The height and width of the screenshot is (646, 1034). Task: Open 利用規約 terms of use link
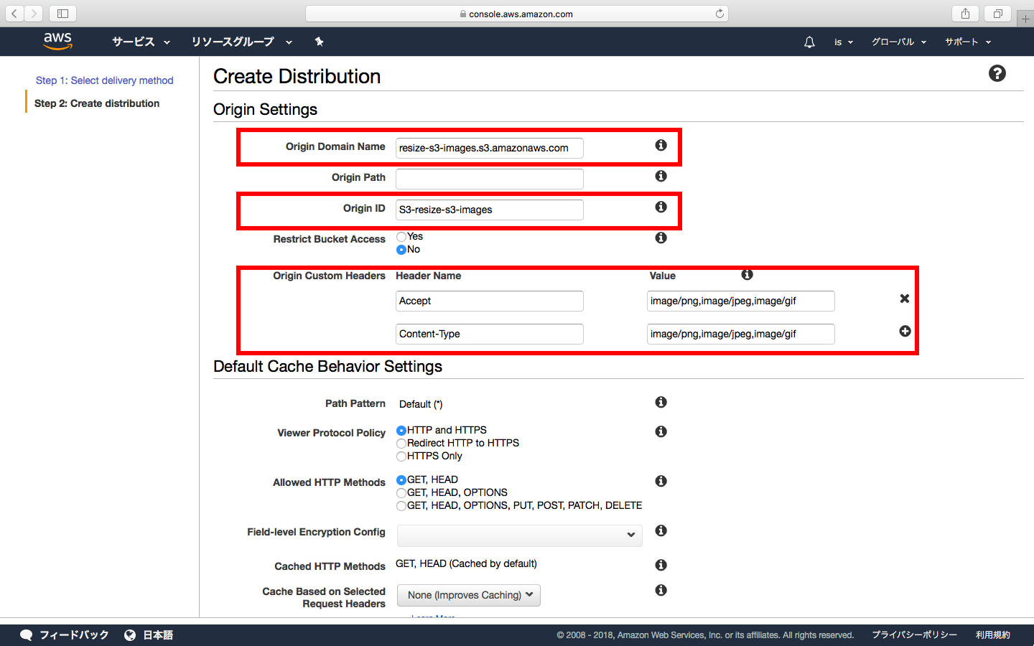coord(993,635)
